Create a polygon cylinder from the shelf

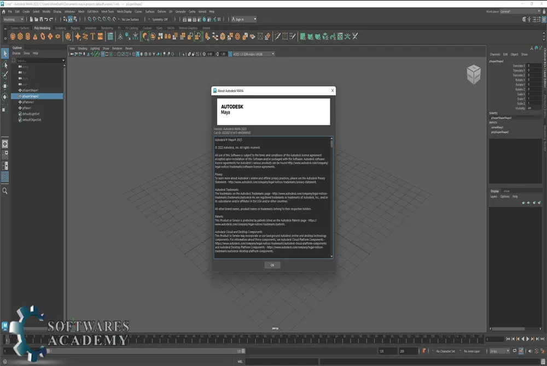(x=27, y=36)
